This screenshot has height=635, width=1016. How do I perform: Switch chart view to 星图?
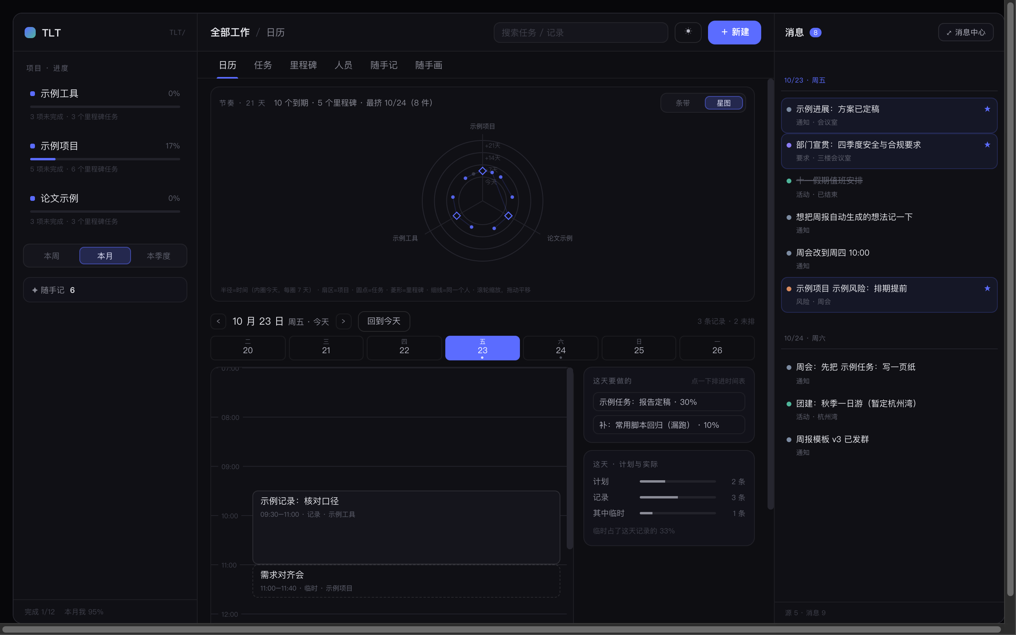coord(724,103)
